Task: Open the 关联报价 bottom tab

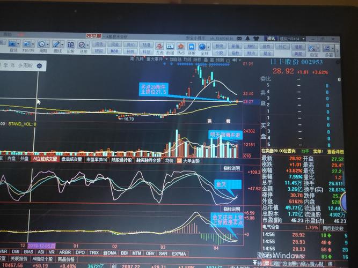Action: [x=19, y=259]
